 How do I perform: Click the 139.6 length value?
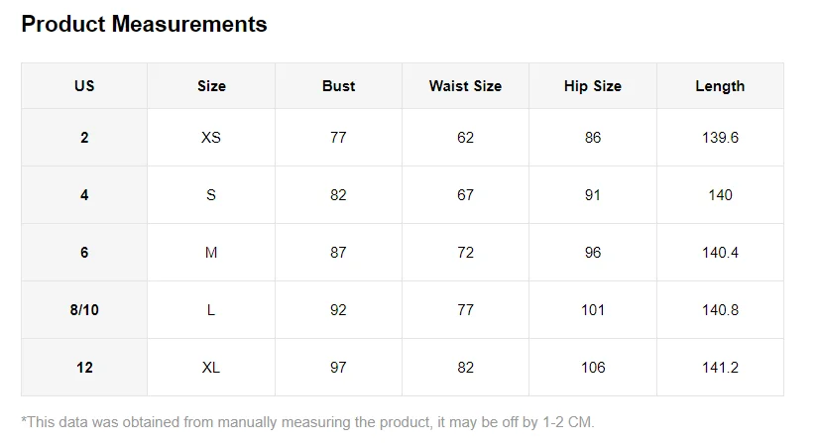[x=720, y=138]
